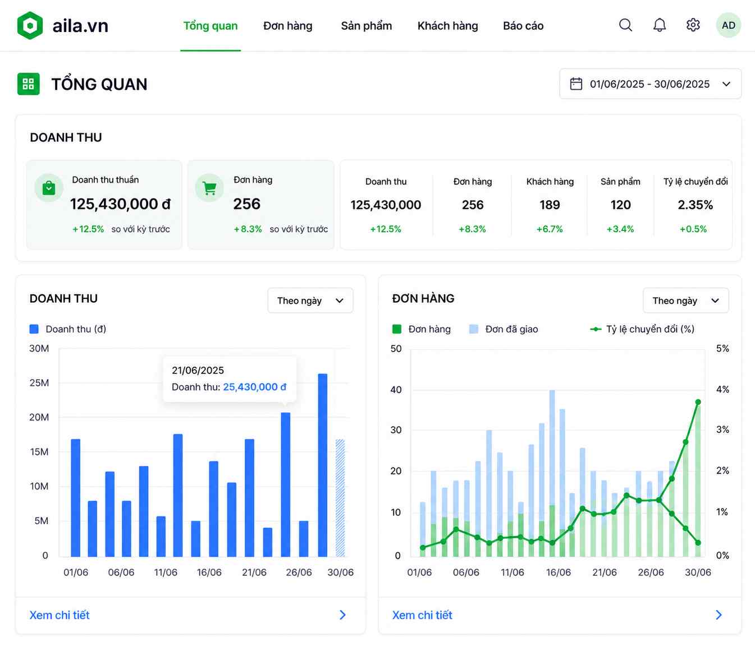
Task: Toggle the Doanh thu (đ) legend series
Action: 67,329
